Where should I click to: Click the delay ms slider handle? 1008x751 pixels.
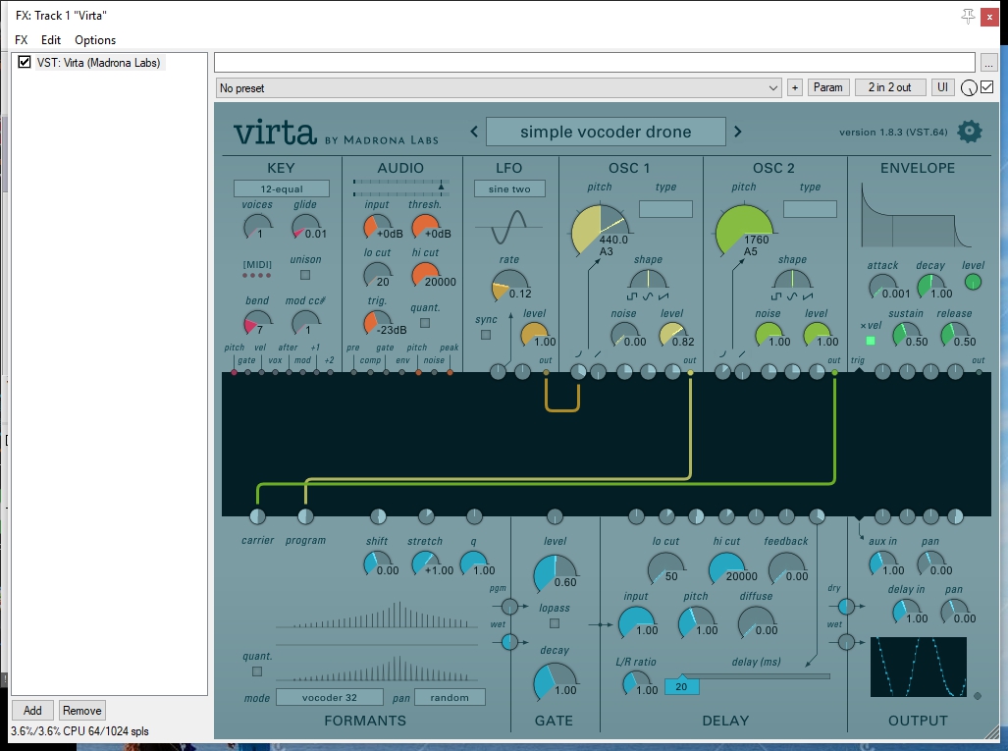point(681,686)
